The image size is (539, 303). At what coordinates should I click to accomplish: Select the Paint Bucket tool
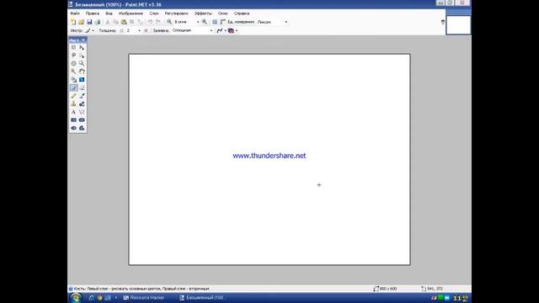tap(73, 80)
